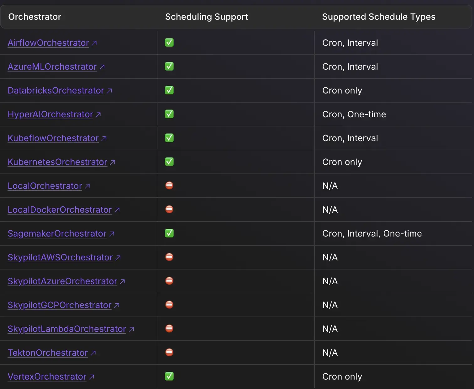
Task: Click external-link arrow next to KubeflowOrchestrator
Action: pyautogui.click(x=104, y=138)
